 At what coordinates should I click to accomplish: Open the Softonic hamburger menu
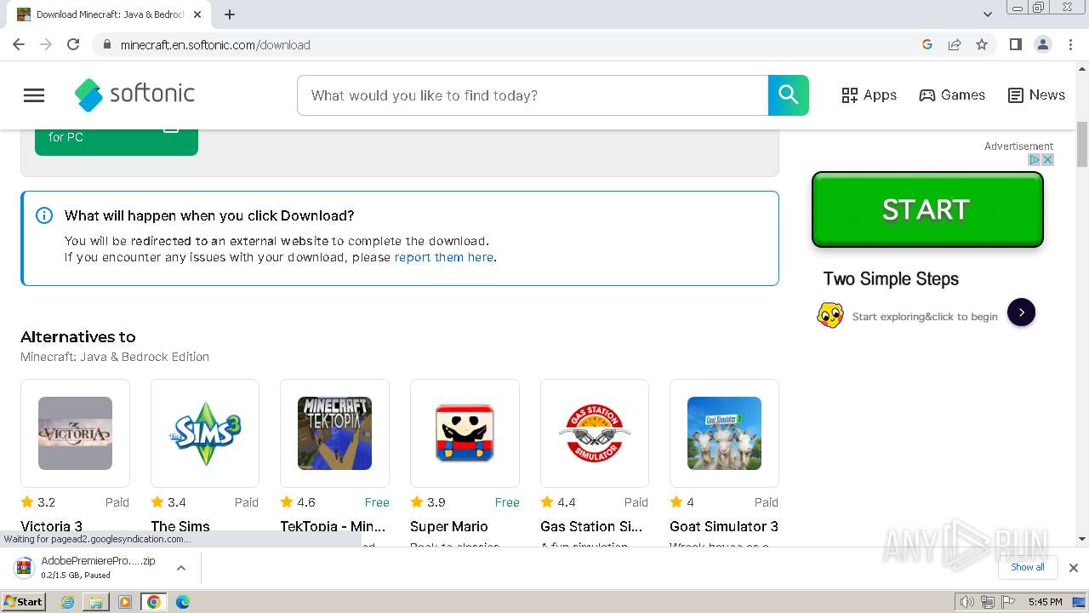34,95
